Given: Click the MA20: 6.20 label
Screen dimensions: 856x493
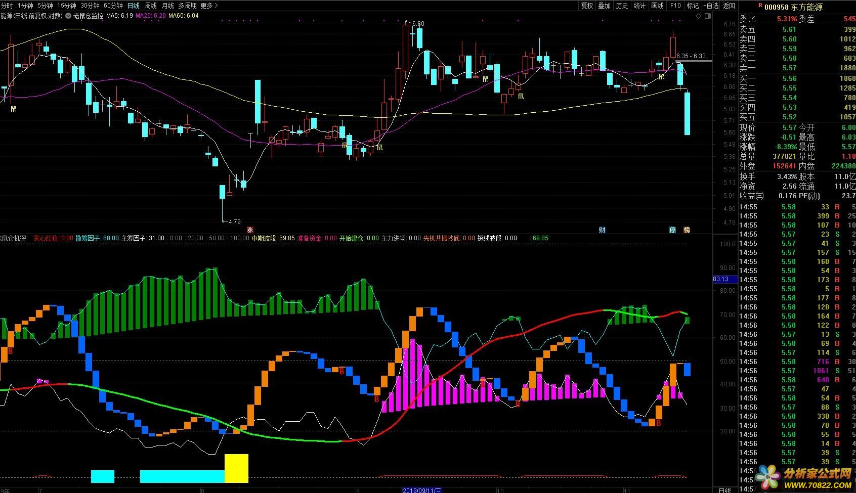Looking at the screenshot, I should click(x=151, y=16).
